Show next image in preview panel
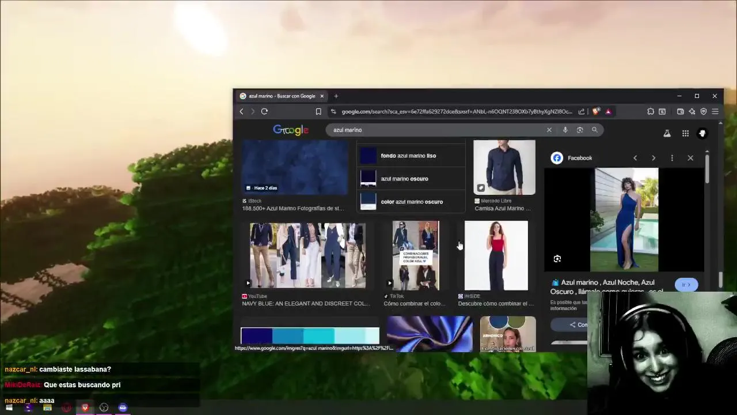Viewport: 737px width, 415px height. click(654, 158)
